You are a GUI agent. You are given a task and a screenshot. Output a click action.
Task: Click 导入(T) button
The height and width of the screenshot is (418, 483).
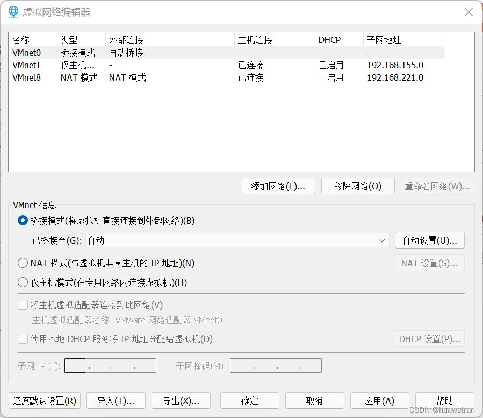[x=116, y=401]
